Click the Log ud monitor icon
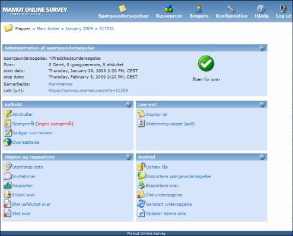The height and width of the screenshot is (236, 293). (x=284, y=9)
